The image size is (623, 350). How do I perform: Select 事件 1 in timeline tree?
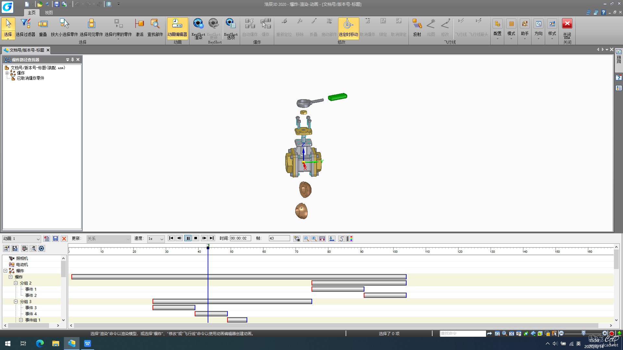[x=31, y=289]
